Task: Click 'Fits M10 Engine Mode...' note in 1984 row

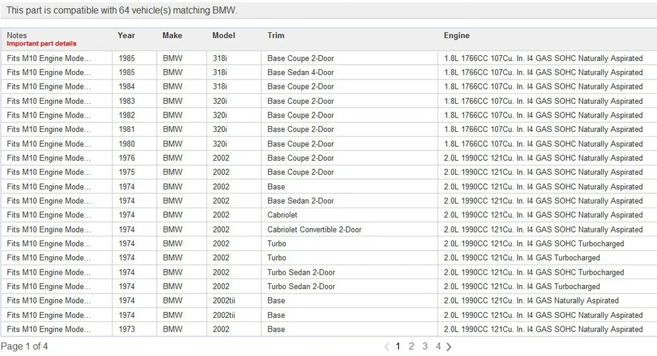Action: point(49,87)
